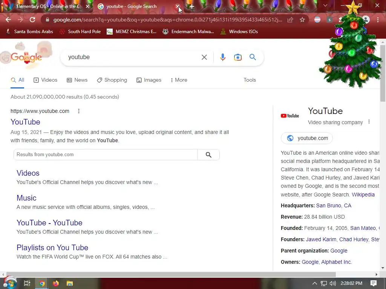
Task: Click the Google holiday doodle logo
Action: coord(26,56)
